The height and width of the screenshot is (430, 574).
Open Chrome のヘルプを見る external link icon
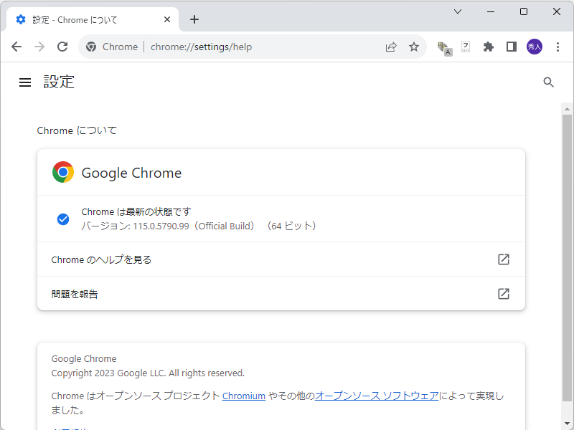(x=503, y=259)
